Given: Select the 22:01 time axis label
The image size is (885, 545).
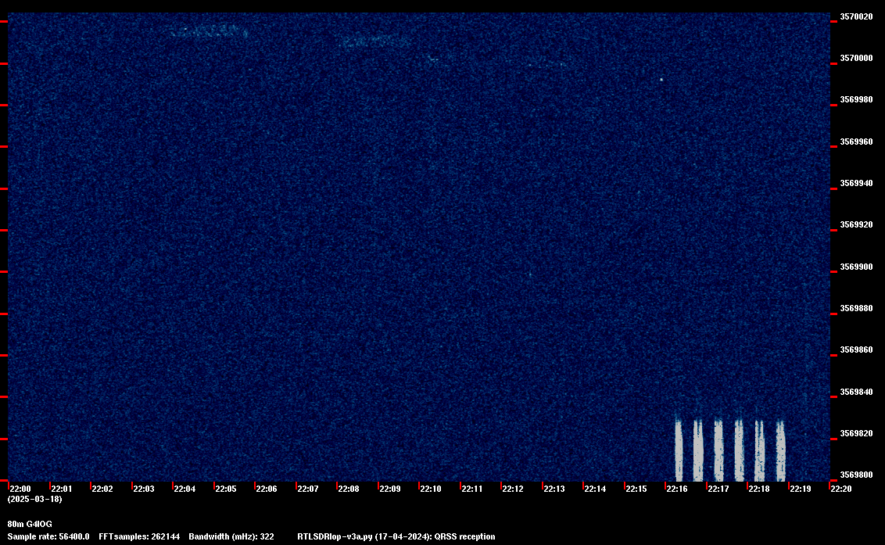Looking at the screenshot, I should [x=62, y=489].
